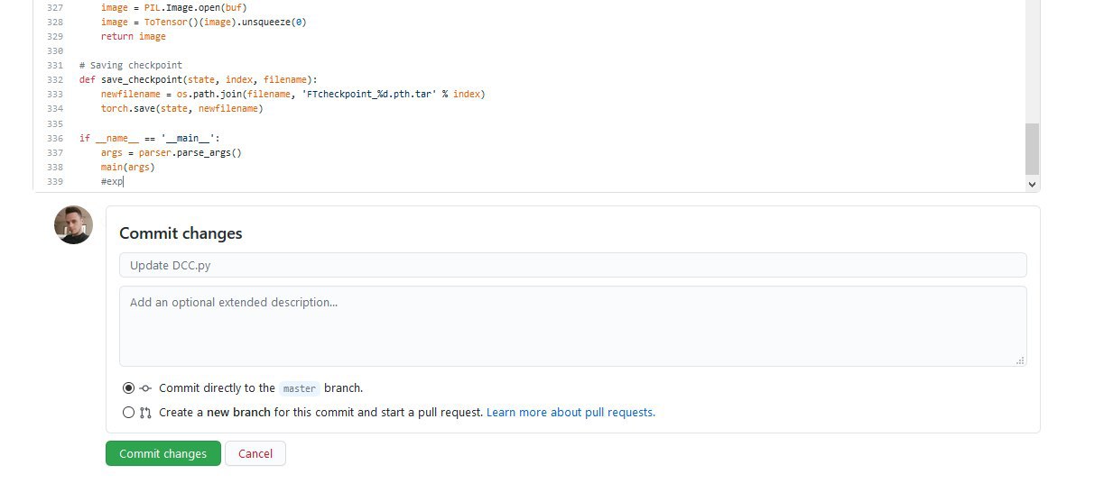This screenshot has width=1113, height=492.
Task: Click the 'def save_checkpoint' definition line
Action: coord(199,79)
